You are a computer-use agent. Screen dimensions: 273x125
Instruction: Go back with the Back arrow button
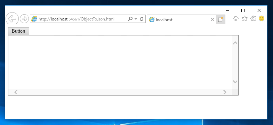coord(12,18)
